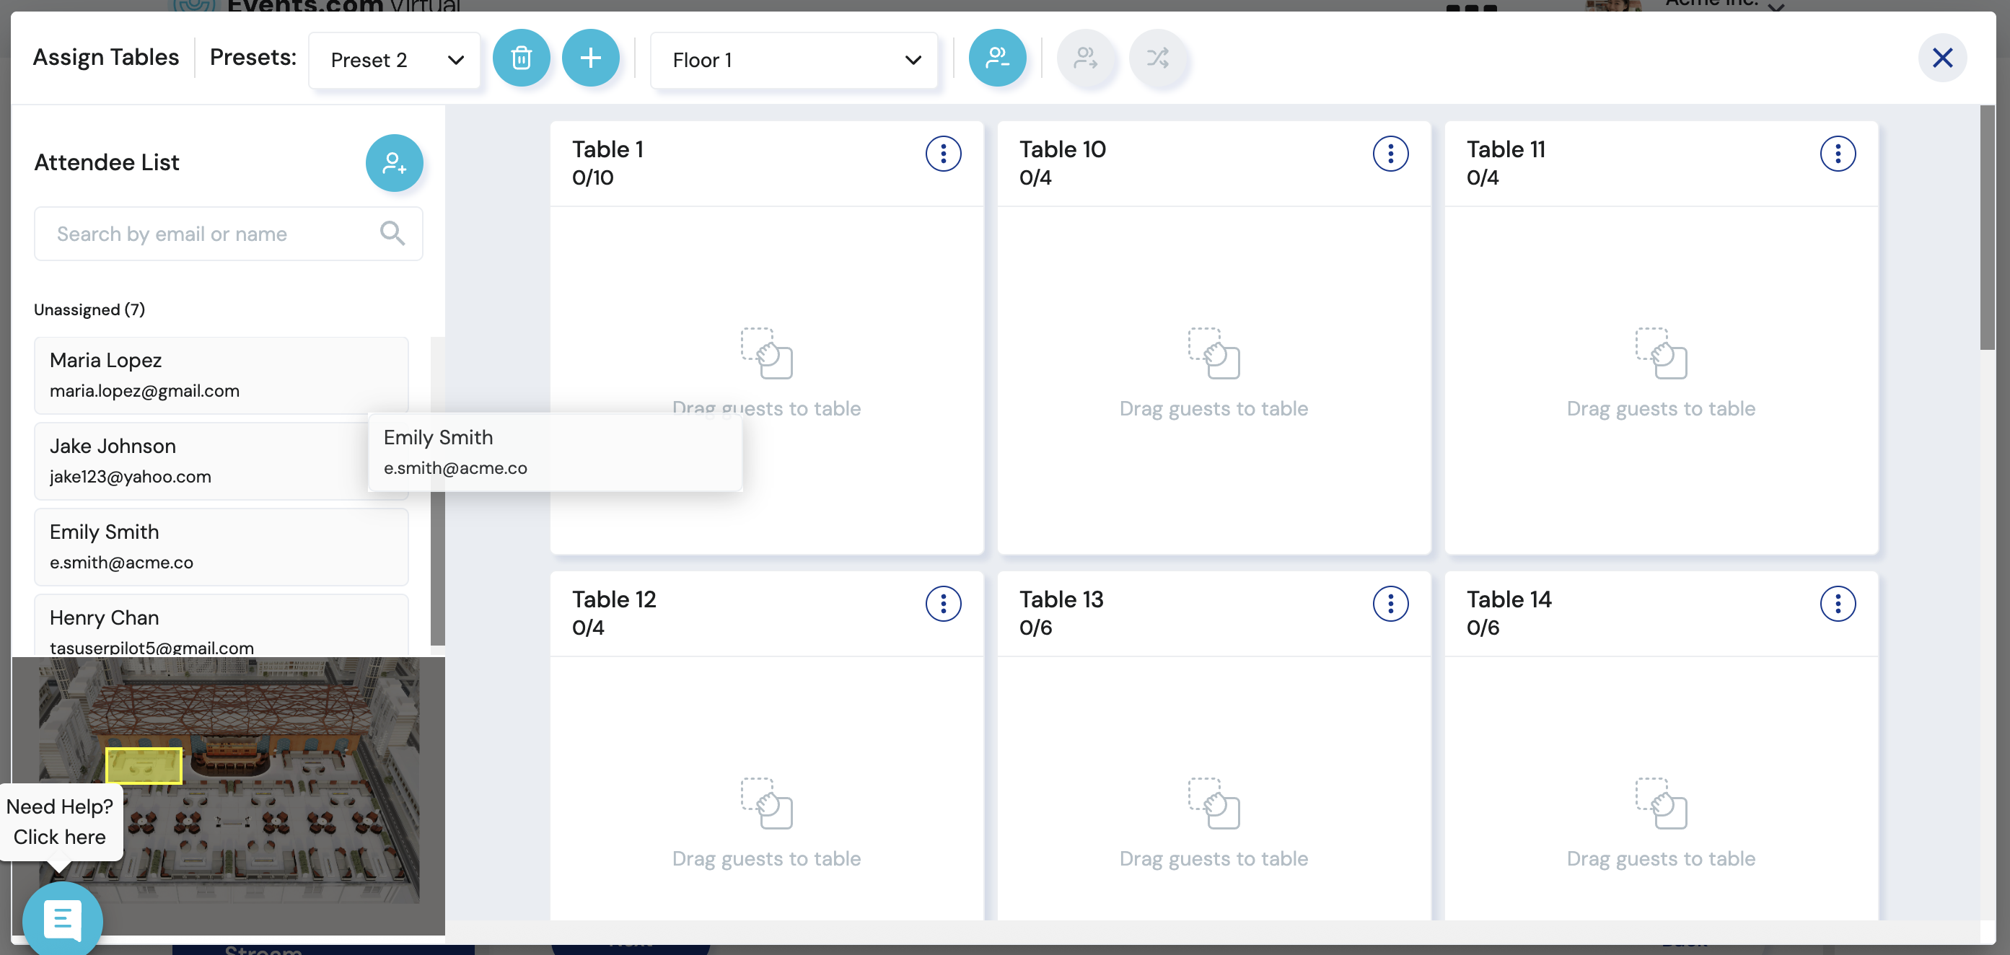Click the add attendee icon button
The image size is (2010, 955).
click(x=394, y=163)
